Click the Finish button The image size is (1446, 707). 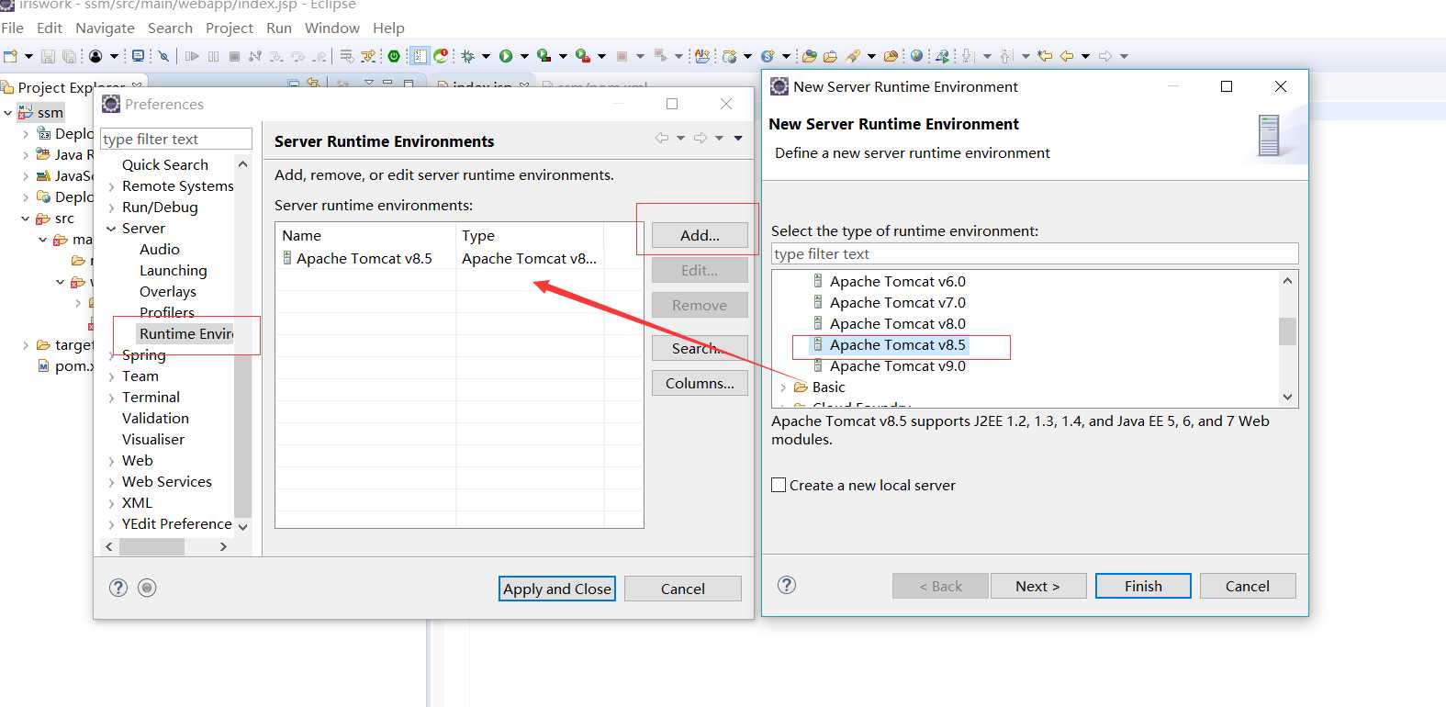[x=1143, y=586]
